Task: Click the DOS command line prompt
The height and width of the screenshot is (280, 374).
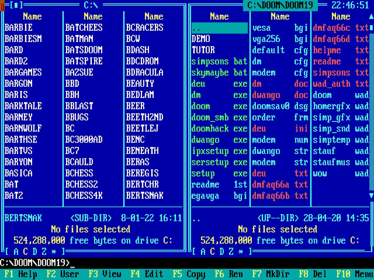Action: [37, 263]
